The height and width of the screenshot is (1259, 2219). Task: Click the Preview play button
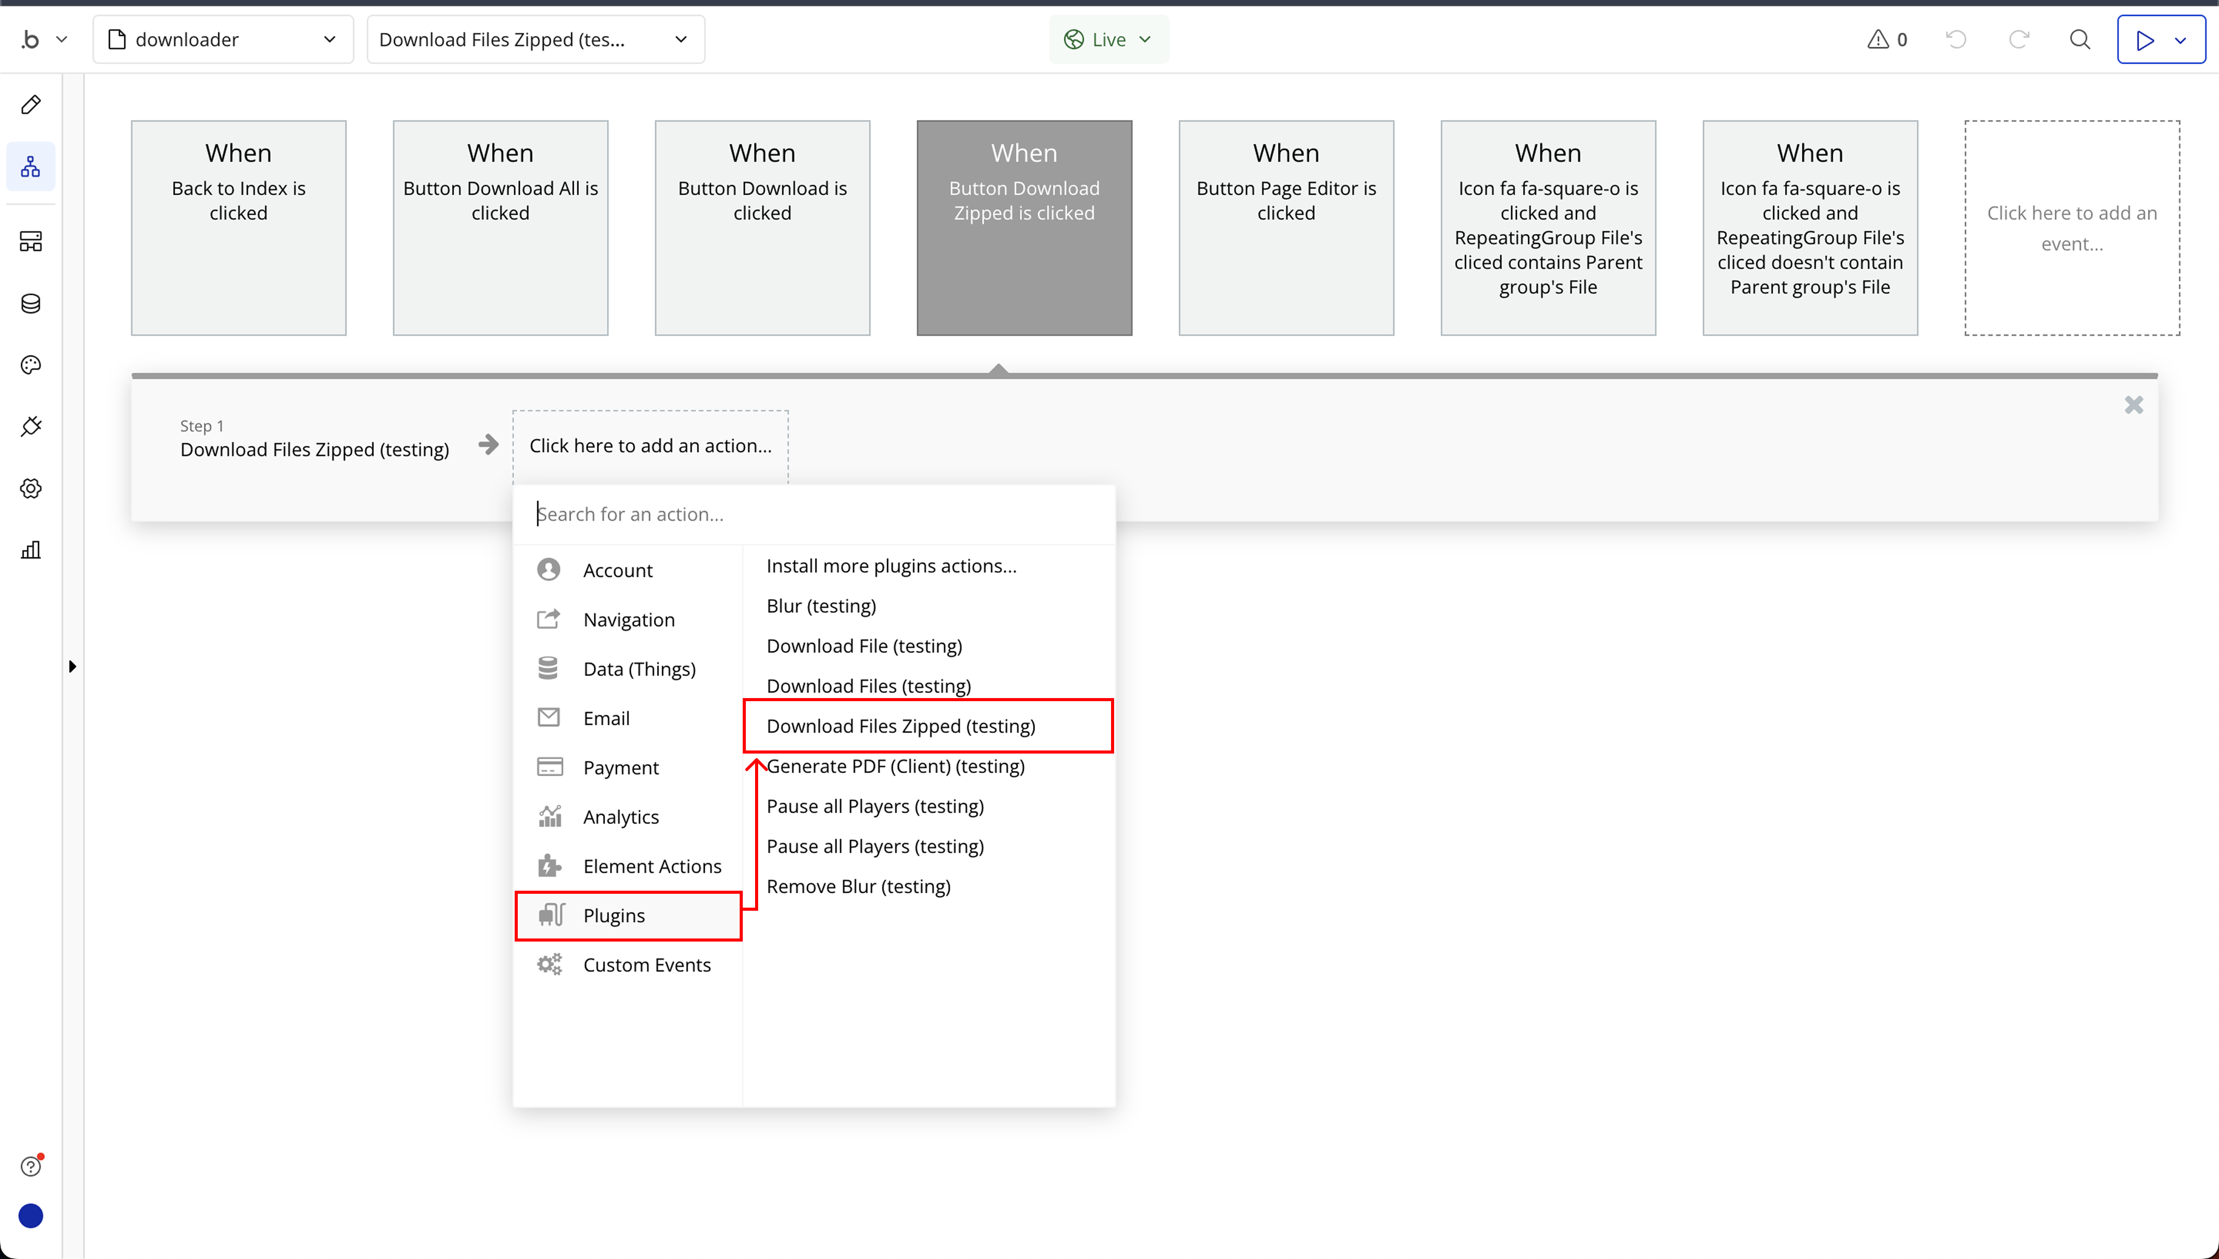[2145, 40]
